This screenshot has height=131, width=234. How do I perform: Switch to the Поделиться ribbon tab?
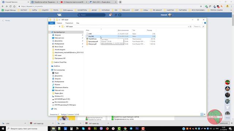pos(69,23)
